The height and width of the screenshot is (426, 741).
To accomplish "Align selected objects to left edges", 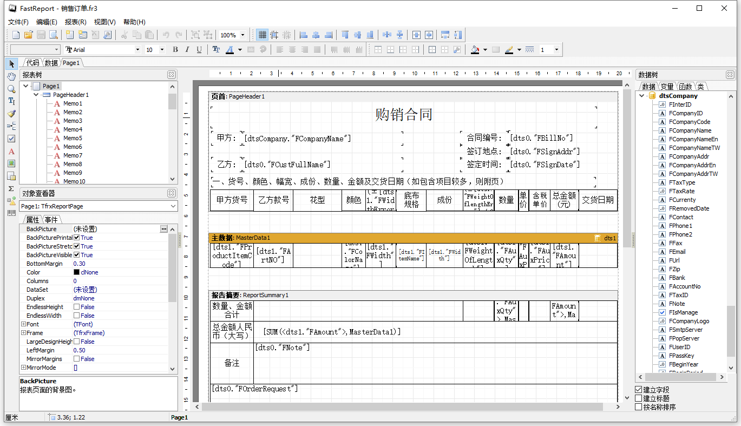I will tap(304, 35).
